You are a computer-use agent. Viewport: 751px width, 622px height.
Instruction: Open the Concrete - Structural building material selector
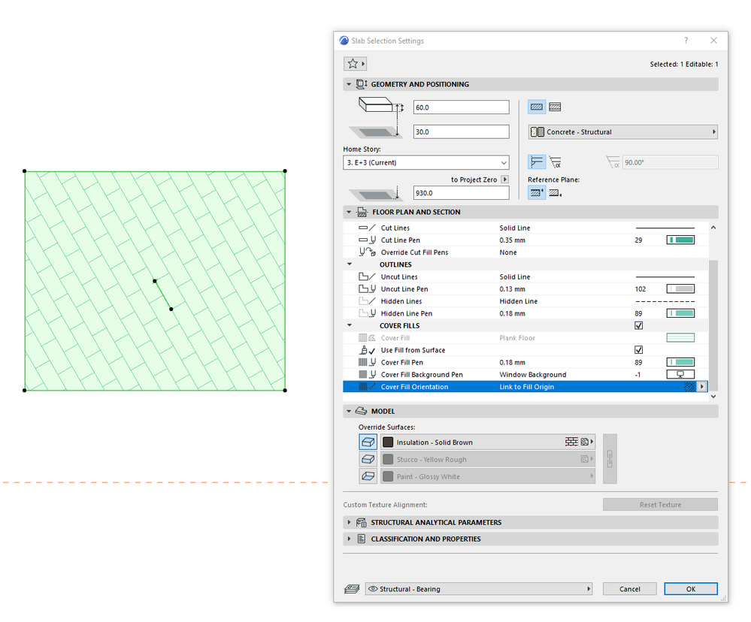(x=622, y=131)
